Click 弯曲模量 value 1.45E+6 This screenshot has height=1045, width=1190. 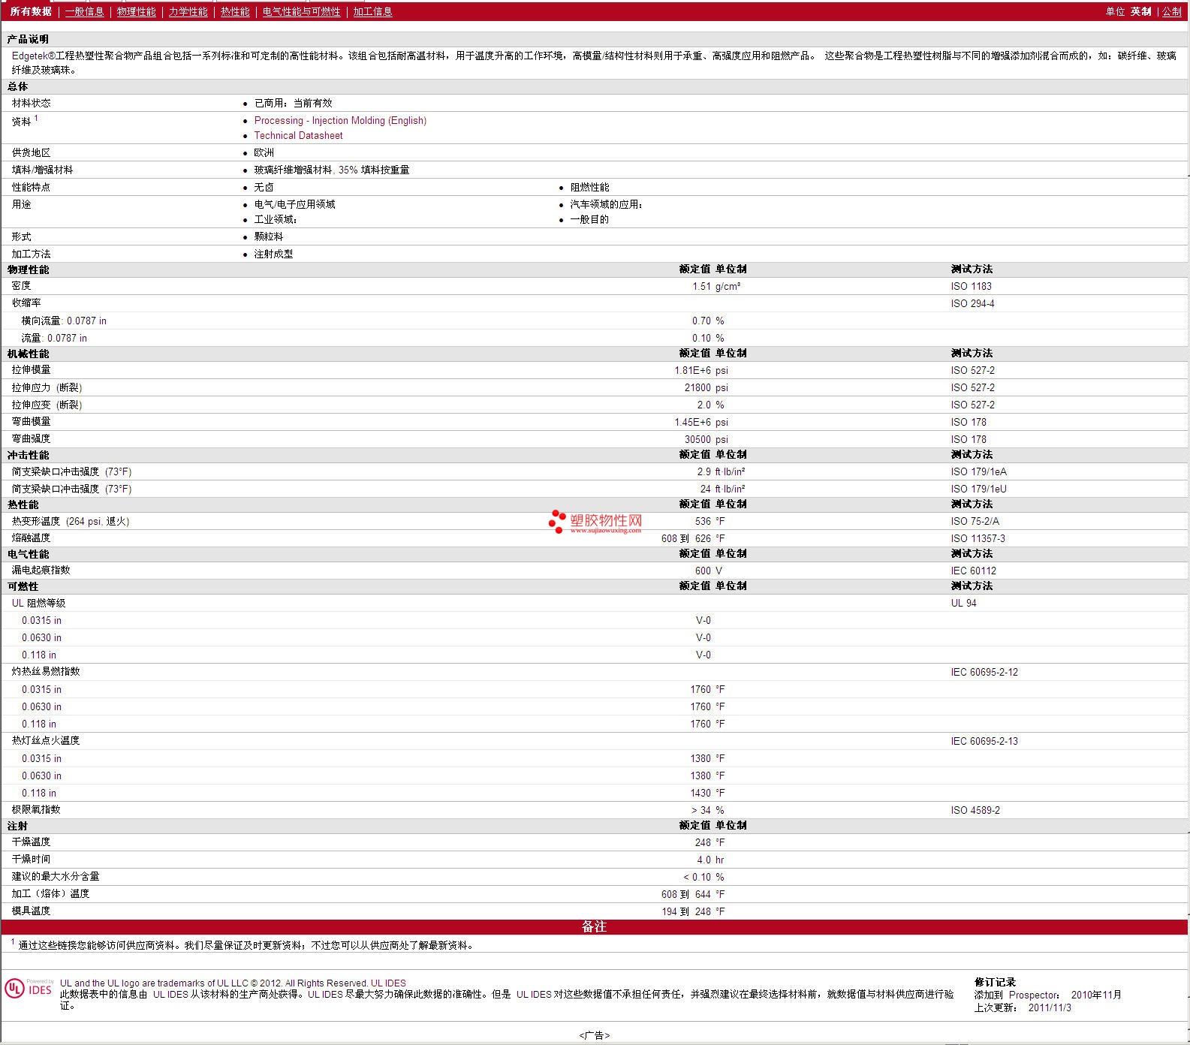(692, 423)
